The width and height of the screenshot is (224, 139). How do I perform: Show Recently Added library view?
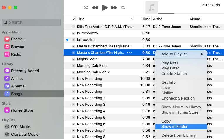pos(25,71)
